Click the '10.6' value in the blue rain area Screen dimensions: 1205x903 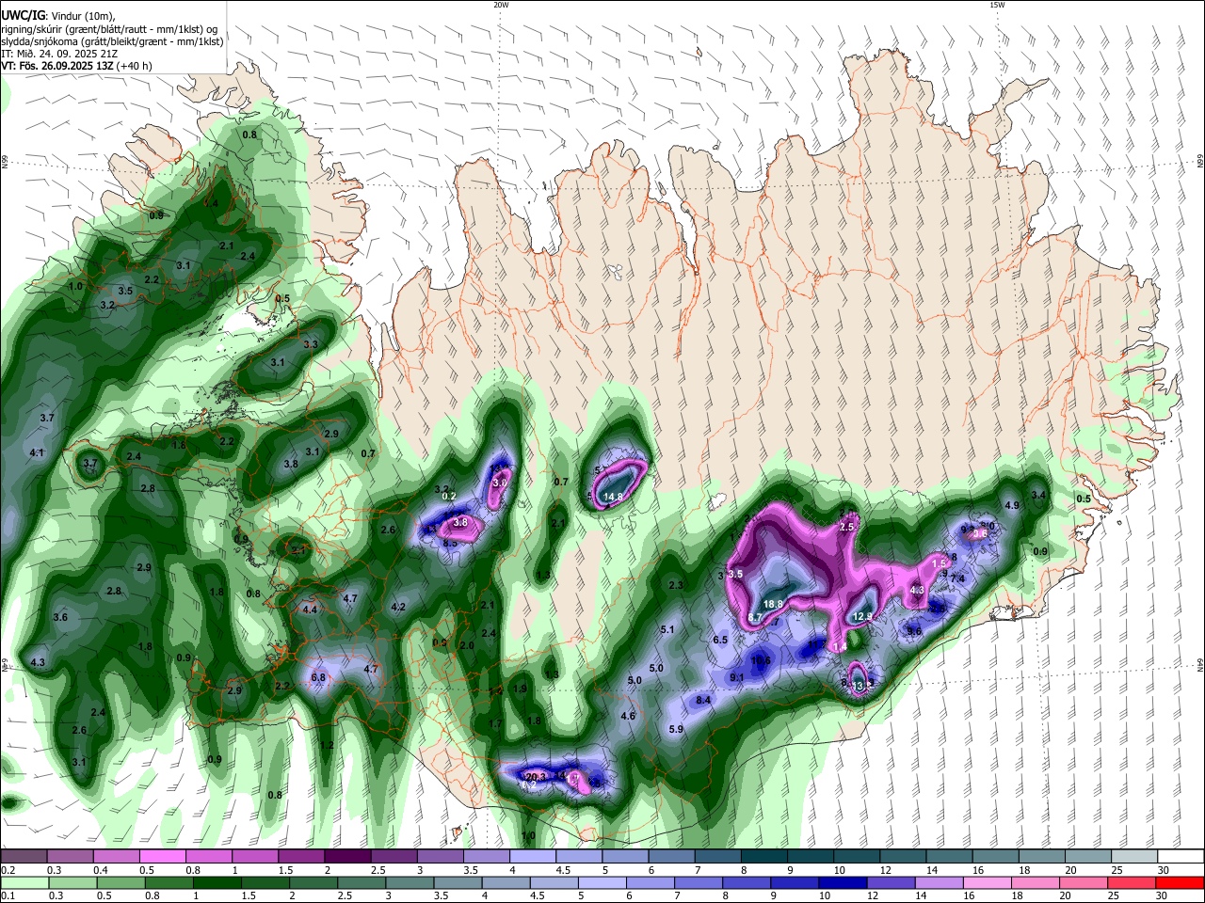click(x=761, y=661)
